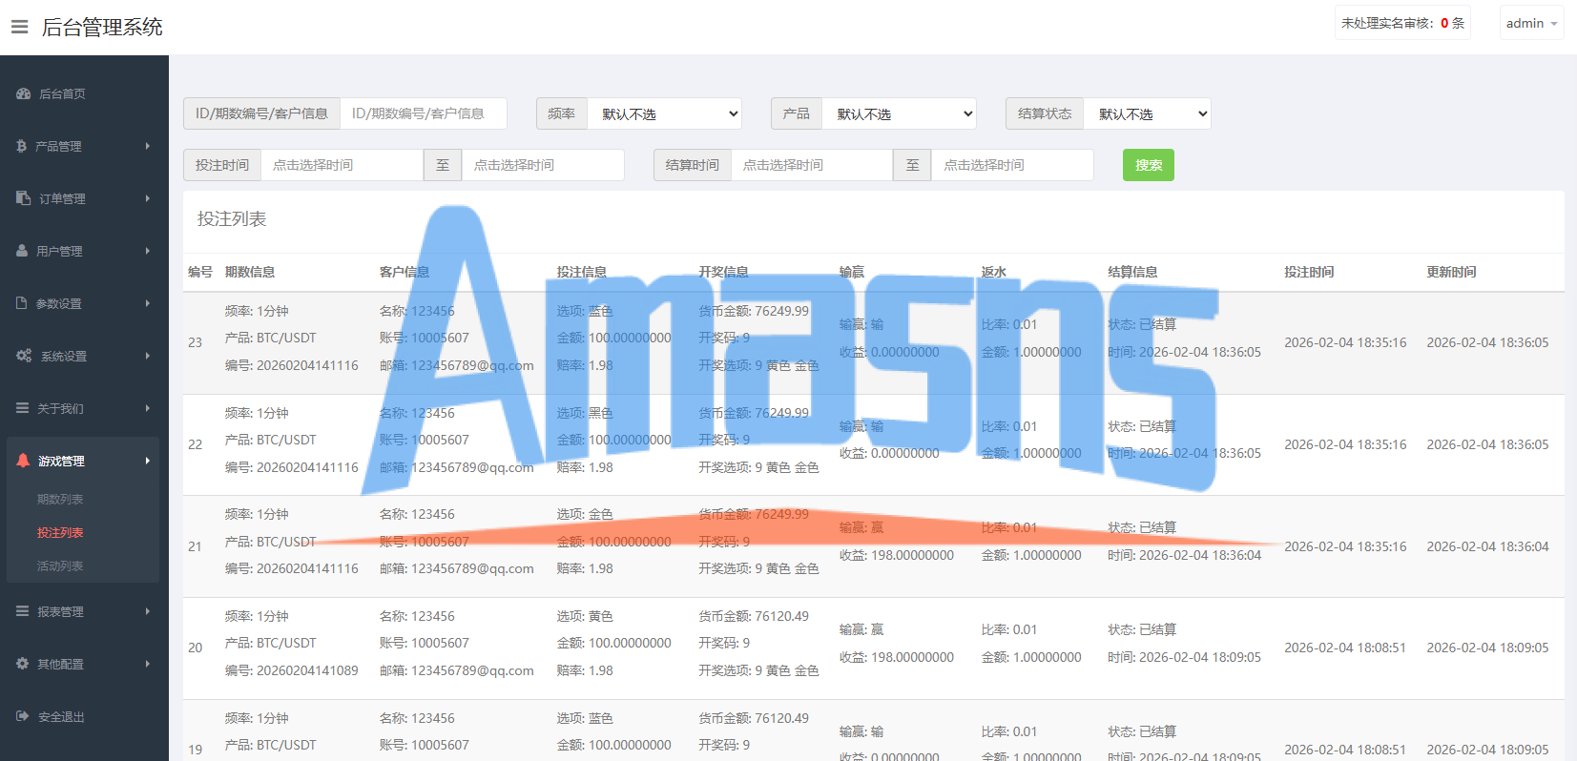
Task: Open the 产品 dropdown selector
Action: (900, 113)
